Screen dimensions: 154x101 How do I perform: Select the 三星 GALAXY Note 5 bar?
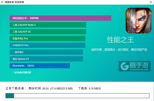coord(48,25)
